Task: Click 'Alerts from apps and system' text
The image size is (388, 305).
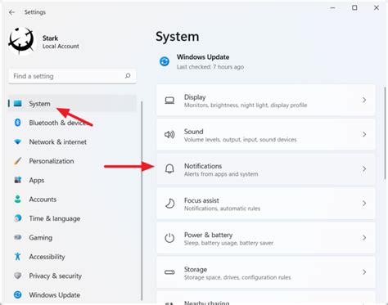Action: point(221,174)
